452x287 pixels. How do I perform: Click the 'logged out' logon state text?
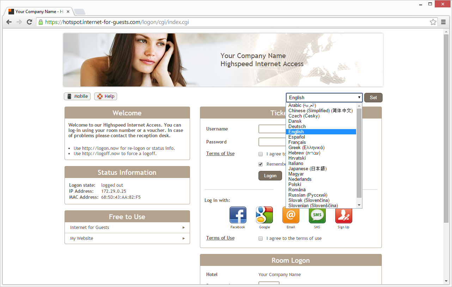pyautogui.click(x=112, y=185)
